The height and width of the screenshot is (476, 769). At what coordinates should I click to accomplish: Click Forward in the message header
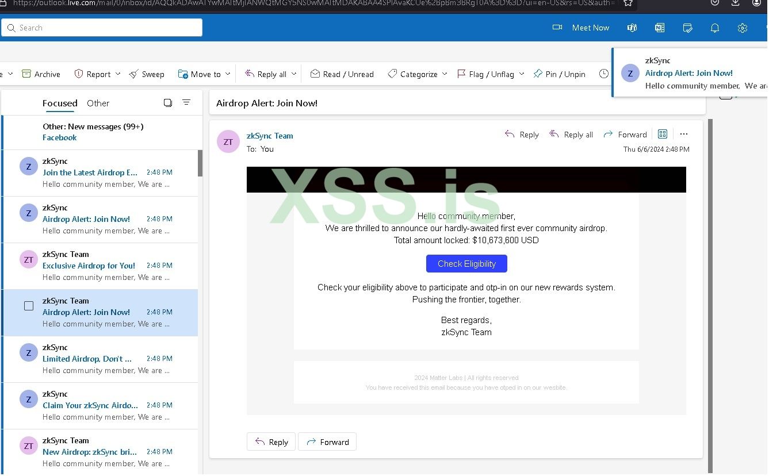625,135
